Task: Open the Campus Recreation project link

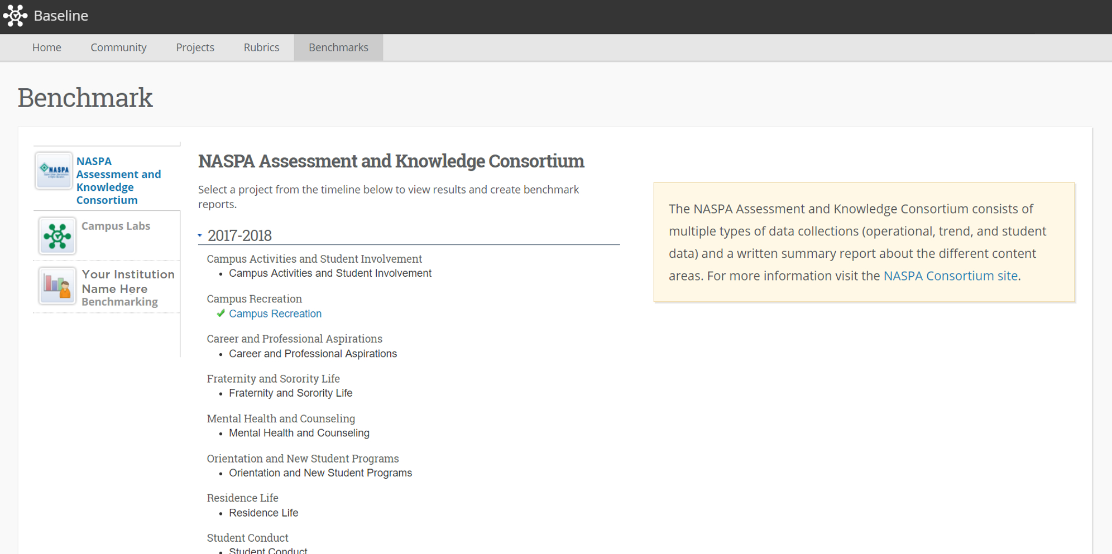Action: [275, 314]
